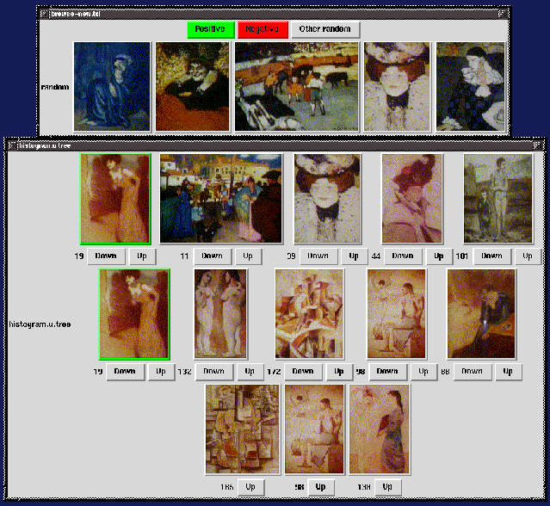Click the Up button for image 44
Screen dimensions: 550x506
(x=439, y=256)
